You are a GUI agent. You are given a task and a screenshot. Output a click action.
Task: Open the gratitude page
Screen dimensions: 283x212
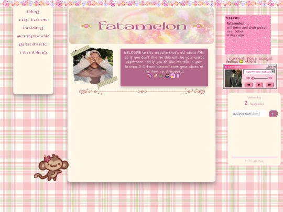tap(33, 44)
